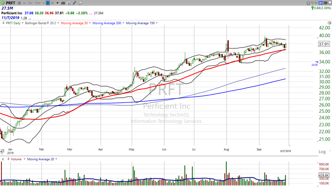Close the volume pane with the X

pos(3,159)
